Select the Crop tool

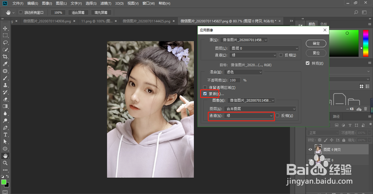5,57
